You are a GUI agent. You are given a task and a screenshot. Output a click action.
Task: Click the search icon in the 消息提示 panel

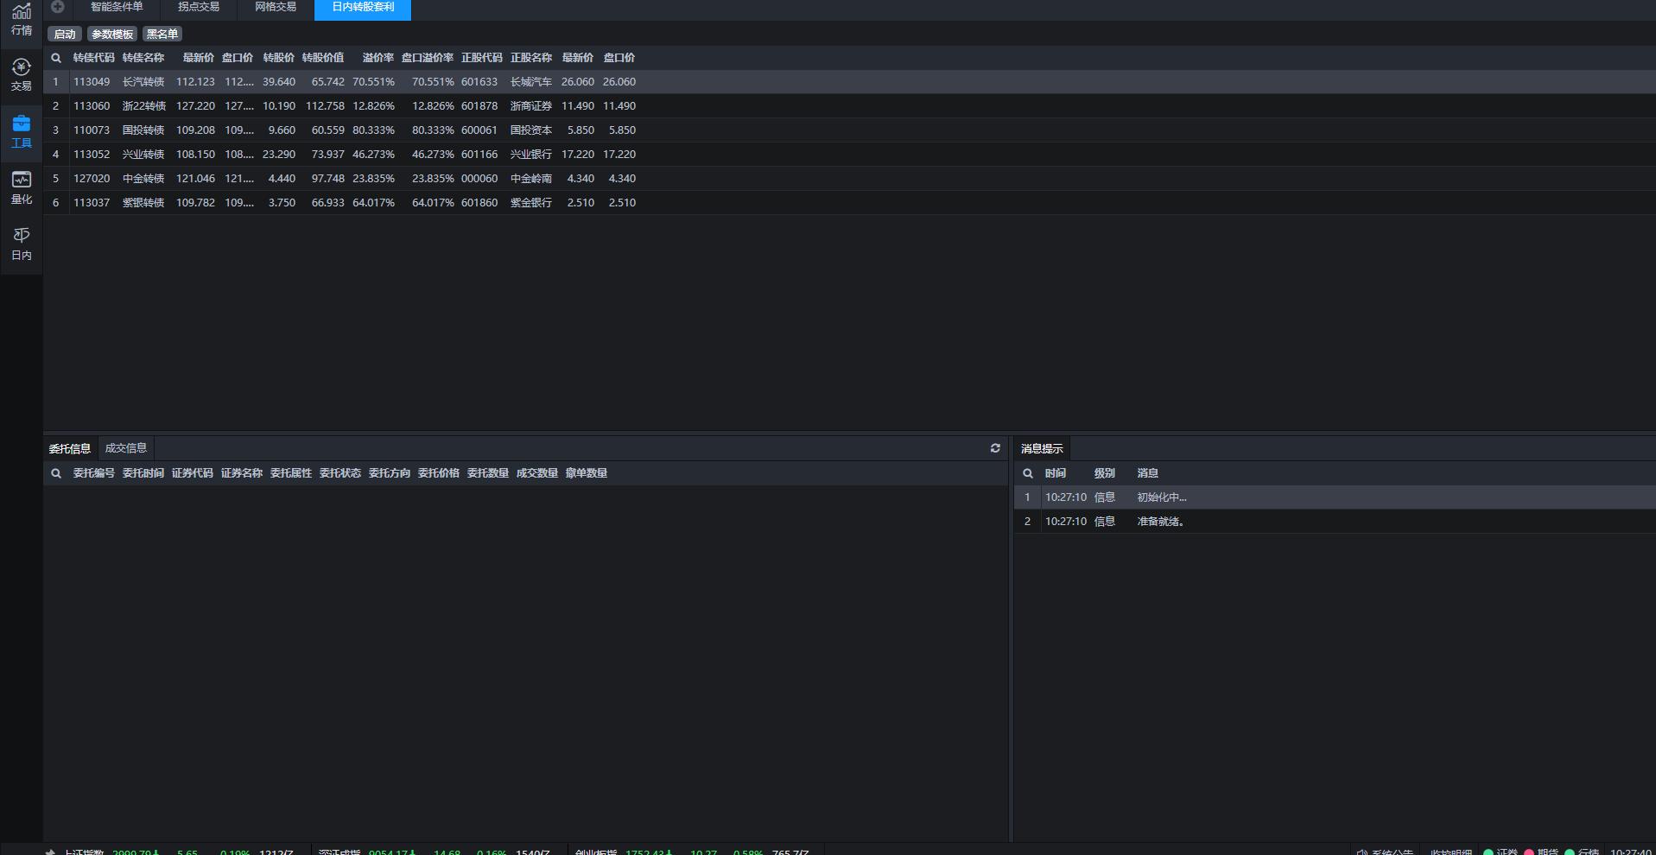point(1028,473)
